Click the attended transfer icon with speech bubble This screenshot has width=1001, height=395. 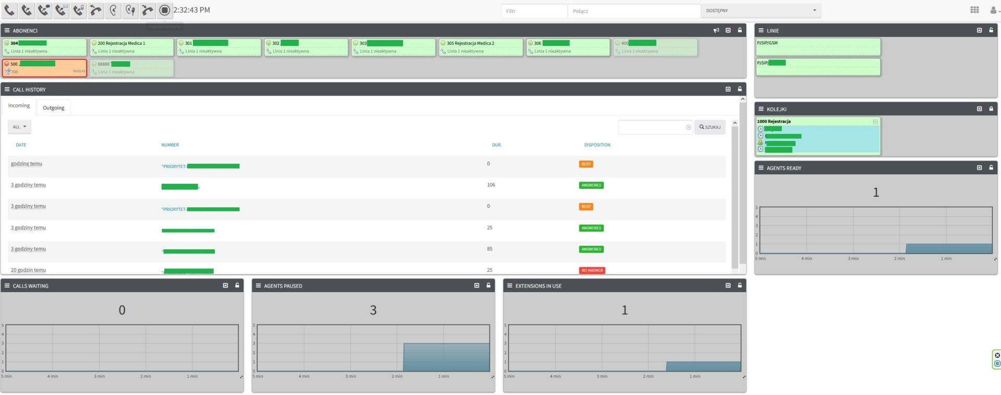[44, 10]
